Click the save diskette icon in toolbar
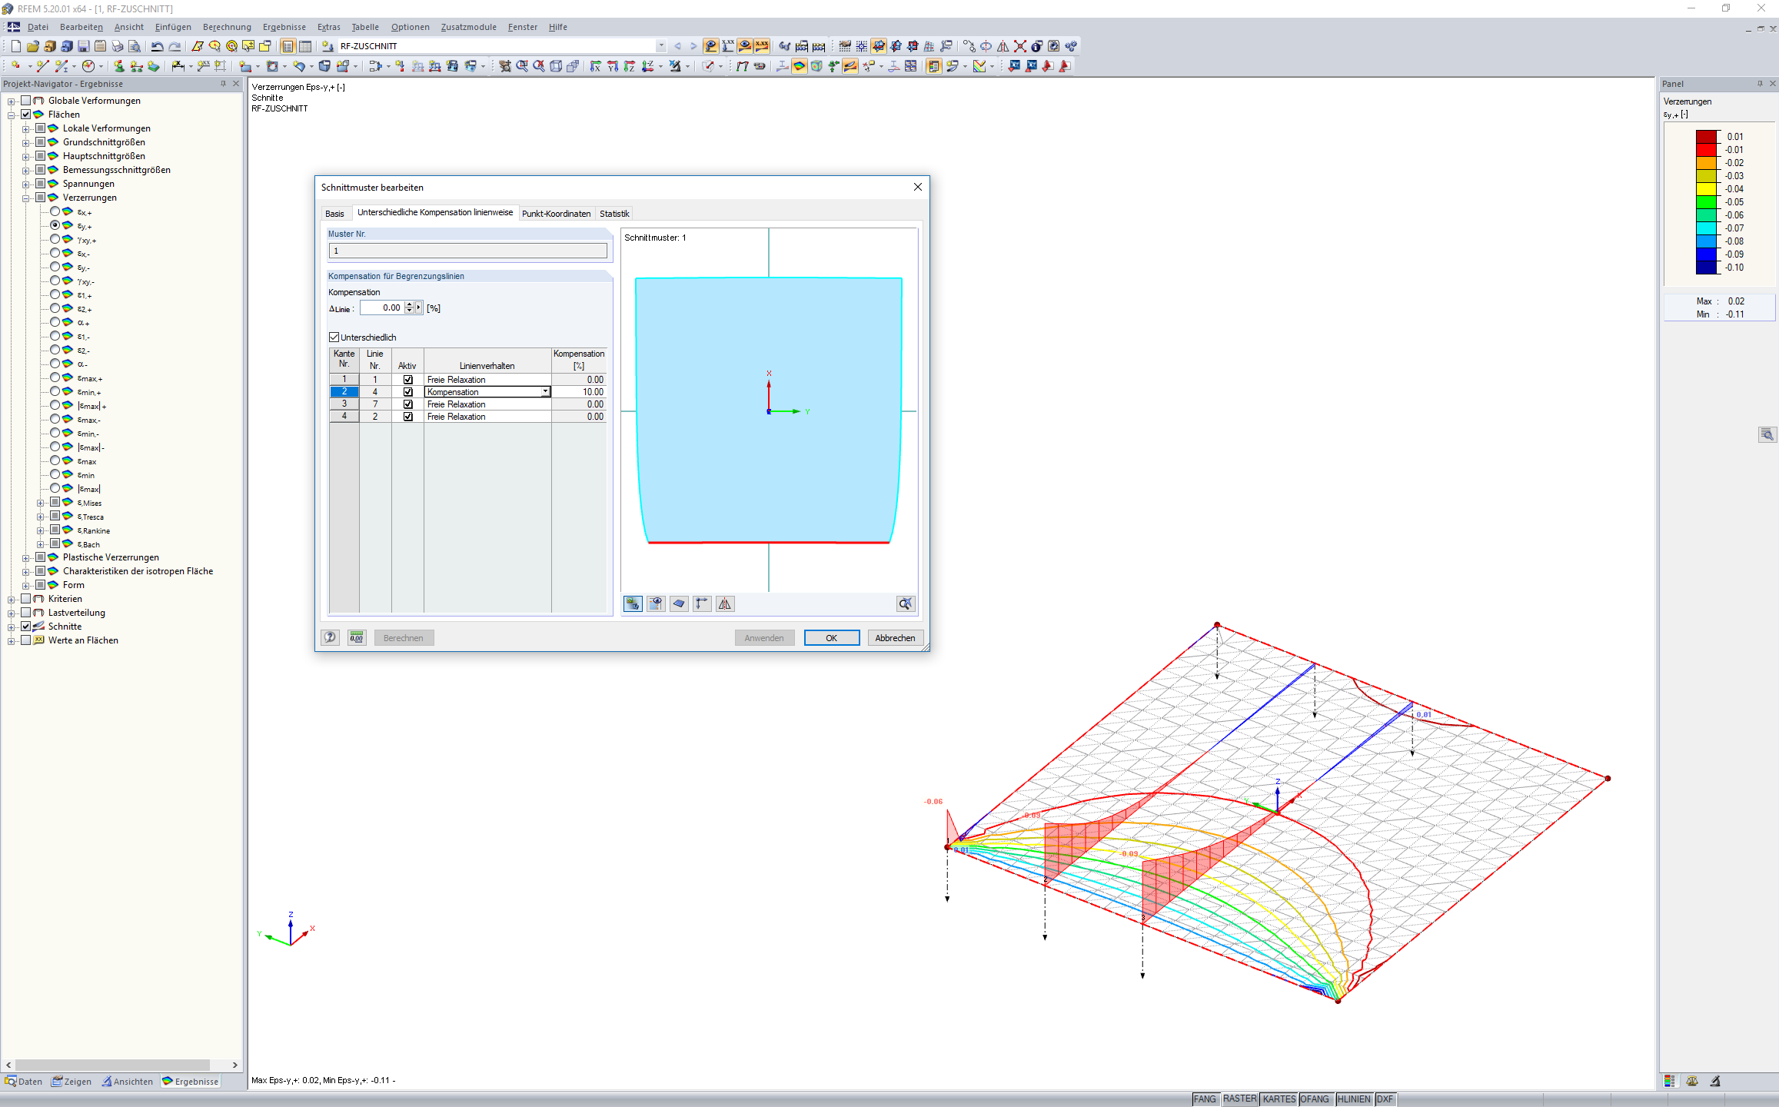The width and height of the screenshot is (1779, 1107). (84, 46)
